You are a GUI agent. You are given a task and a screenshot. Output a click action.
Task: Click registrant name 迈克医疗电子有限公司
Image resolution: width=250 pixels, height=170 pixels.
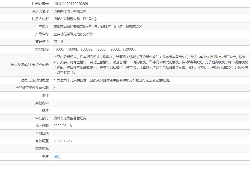coord(70,11)
